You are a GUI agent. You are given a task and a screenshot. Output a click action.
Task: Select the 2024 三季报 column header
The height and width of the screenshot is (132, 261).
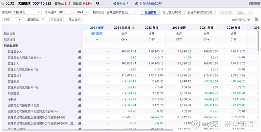tap(122, 28)
